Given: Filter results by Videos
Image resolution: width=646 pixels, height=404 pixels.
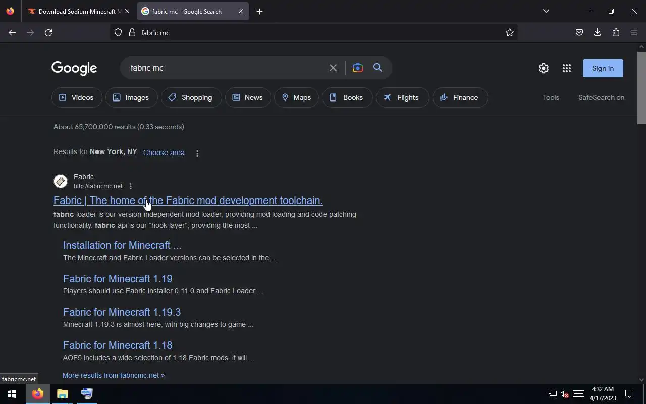Looking at the screenshot, I should click(x=77, y=97).
